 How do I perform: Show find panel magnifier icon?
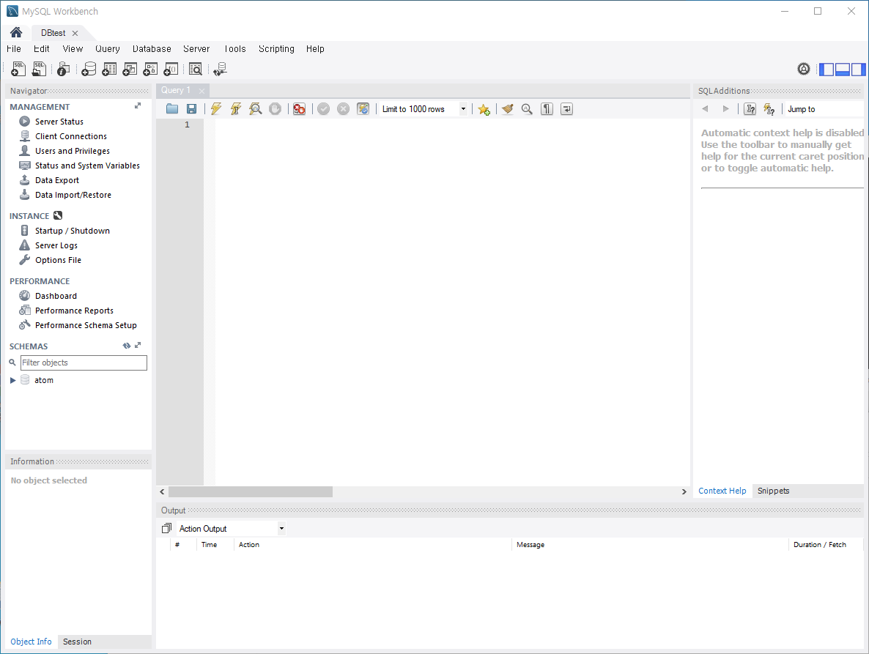[527, 109]
